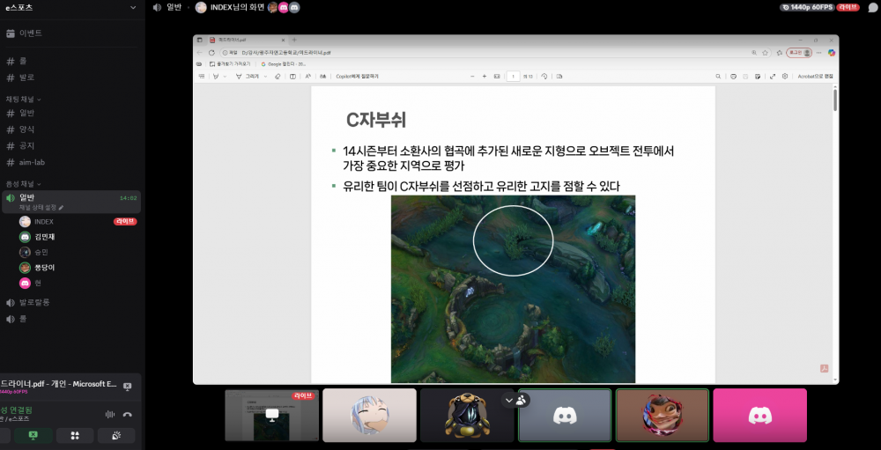
Task: Open the soundboard button
Action: click(x=115, y=435)
